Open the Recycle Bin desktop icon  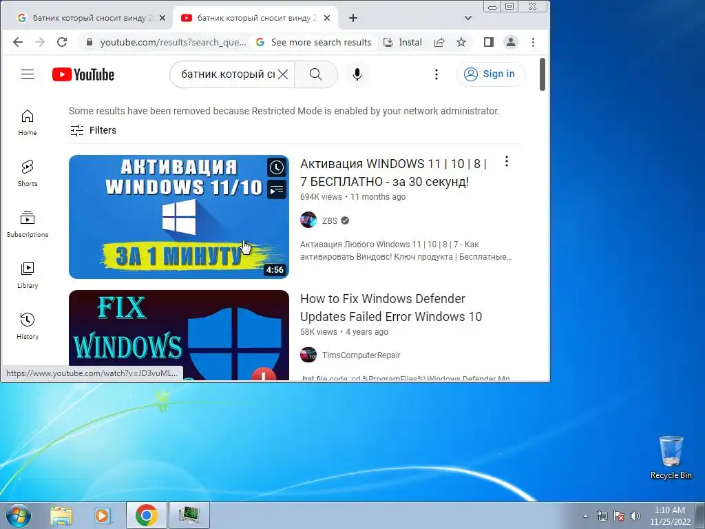(x=671, y=457)
